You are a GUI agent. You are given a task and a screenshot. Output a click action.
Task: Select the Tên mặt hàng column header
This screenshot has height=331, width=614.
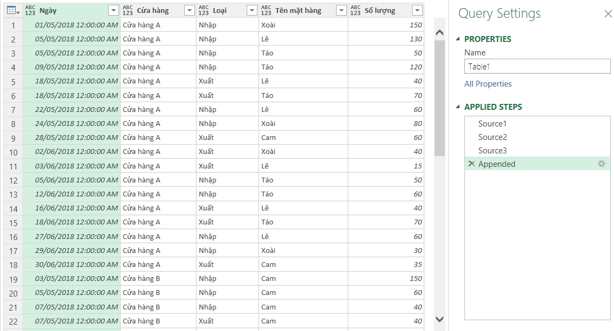tap(303, 11)
